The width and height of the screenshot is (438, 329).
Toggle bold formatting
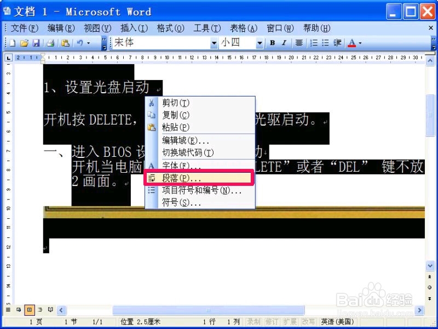[272, 43]
